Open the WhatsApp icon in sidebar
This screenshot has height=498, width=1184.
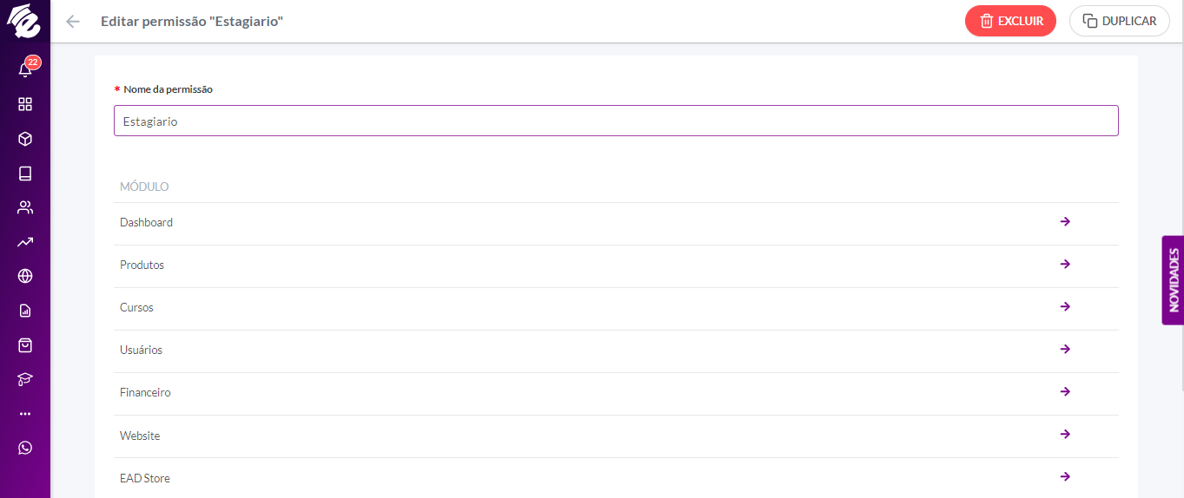click(x=25, y=448)
